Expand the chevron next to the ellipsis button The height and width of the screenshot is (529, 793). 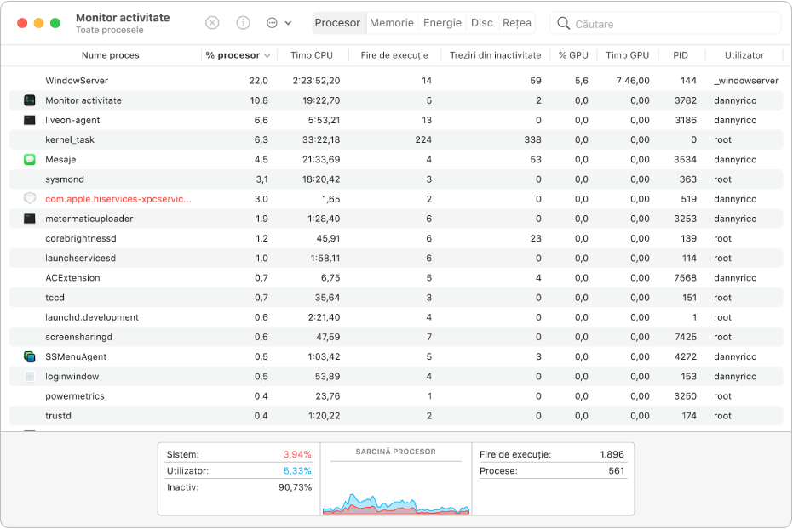coord(288,23)
